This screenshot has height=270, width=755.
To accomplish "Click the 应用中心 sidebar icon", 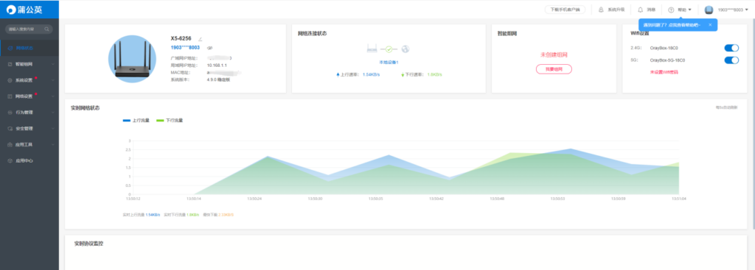I will coord(10,161).
